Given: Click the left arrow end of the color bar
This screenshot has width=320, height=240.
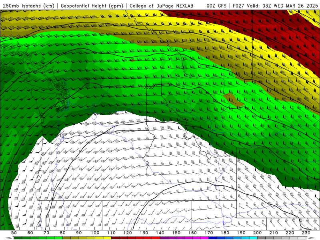Looking at the screenshot, I should [10, 238].
